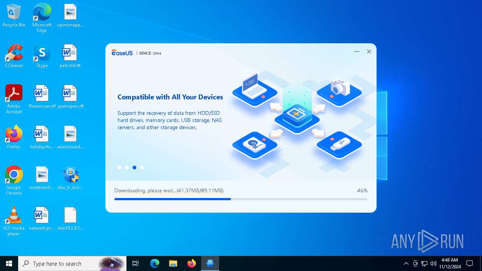
Task: Open Task View from the taskbar
Action: pos(136,263)
